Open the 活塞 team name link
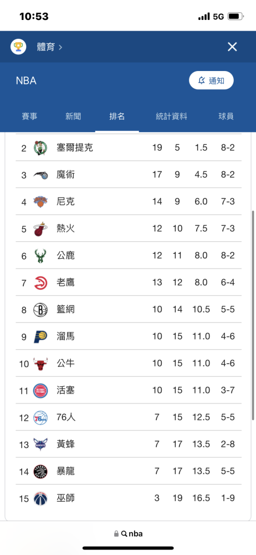256x555 pixels. click(x=66, y=390)
